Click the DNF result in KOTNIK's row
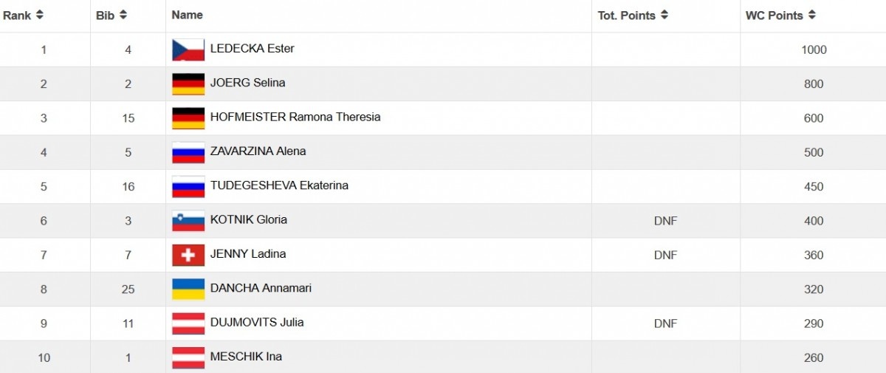 click(665, 221)
